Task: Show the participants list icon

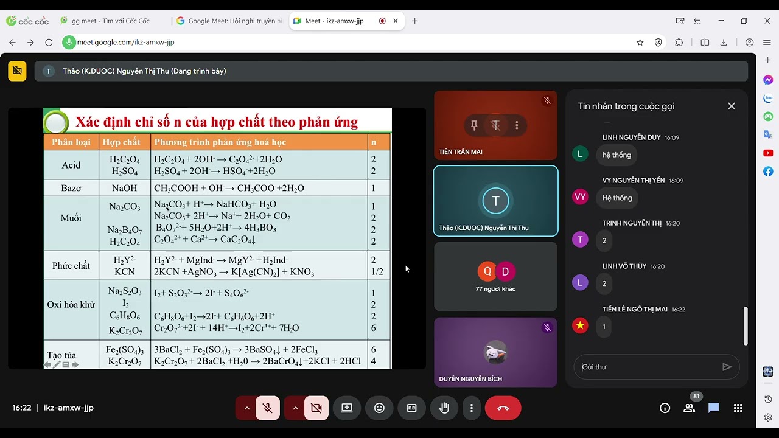Action: click(x=689, y=408)
